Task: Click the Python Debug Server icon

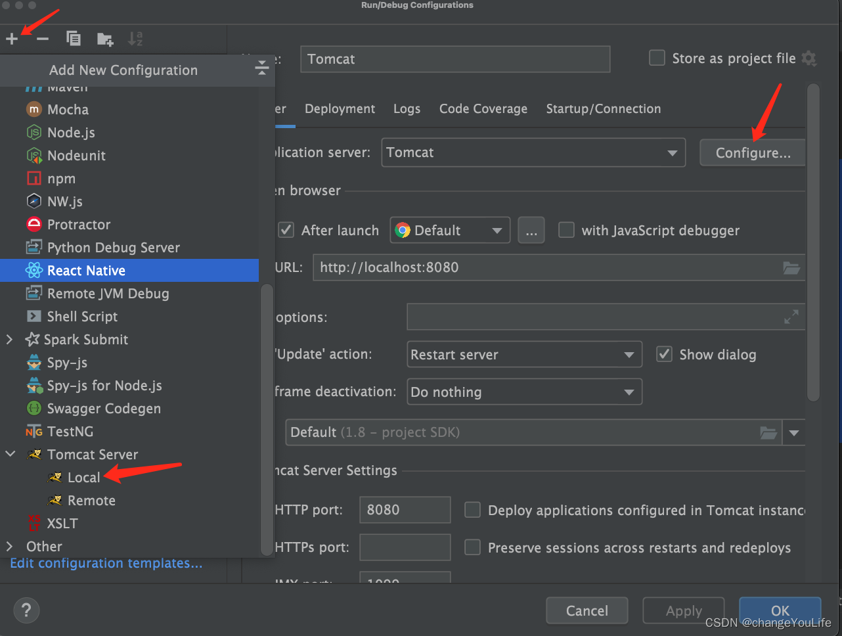Action: (x=33, y=247)
